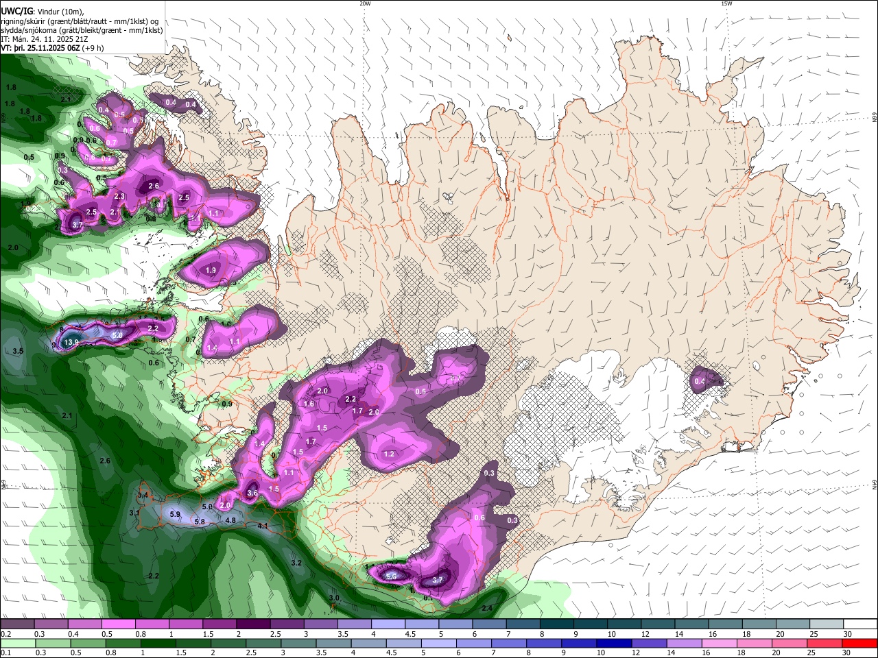The width and height of the screenshot is (878, 658).
Task: Click darkest green rain-scale swatch between 1 and 1.5
Action: pyautogui.click(x=157, y=643)
